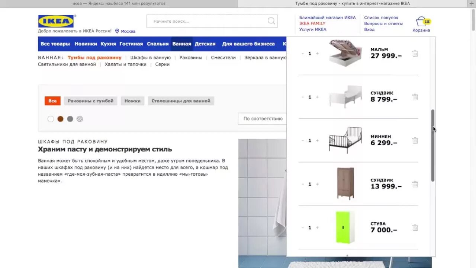476x268 pixels.
Task: Decrease quantity of МАЛЬМ item
Action: 303,54
